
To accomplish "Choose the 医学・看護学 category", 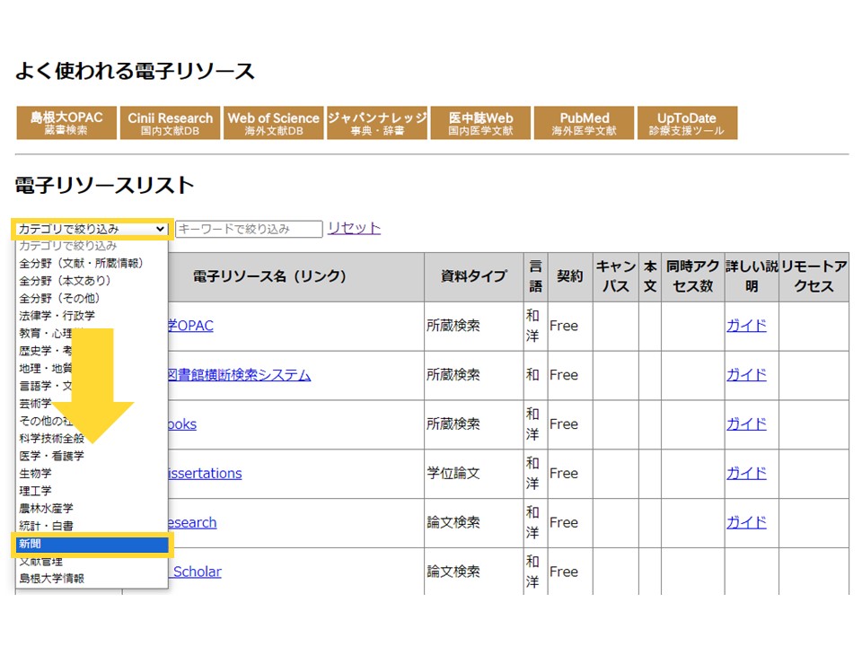I will coord(92,456).
